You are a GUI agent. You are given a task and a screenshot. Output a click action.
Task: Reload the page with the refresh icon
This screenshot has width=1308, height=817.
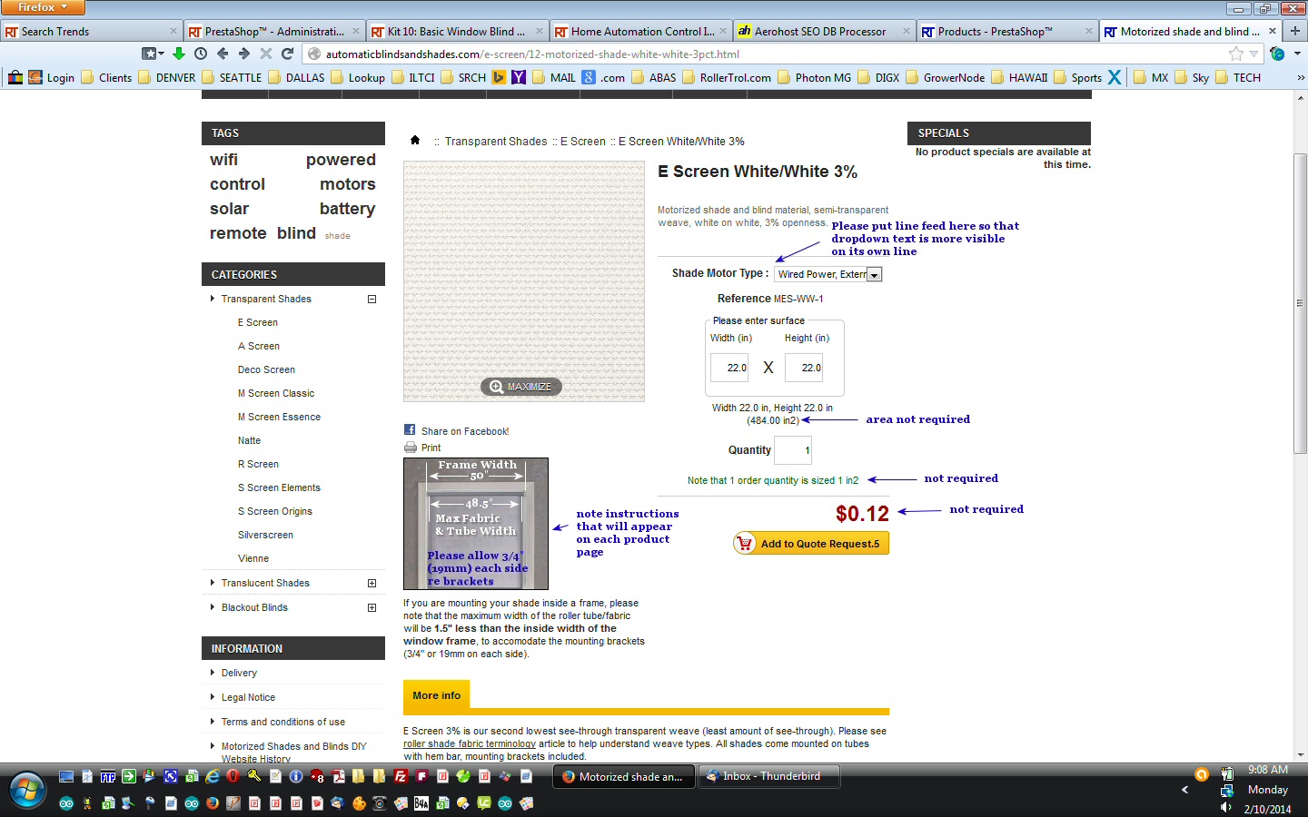(x=288, y=54)
